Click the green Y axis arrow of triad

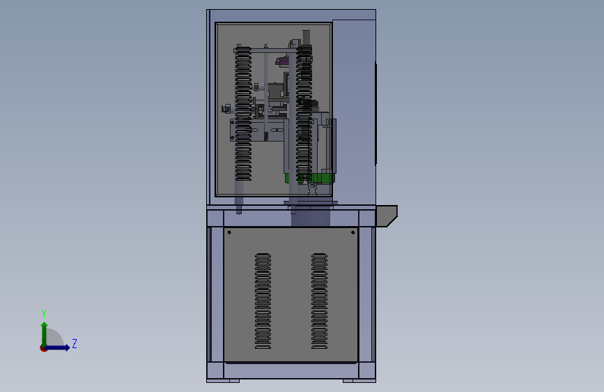pyautogui.click(x=45, y=333)
